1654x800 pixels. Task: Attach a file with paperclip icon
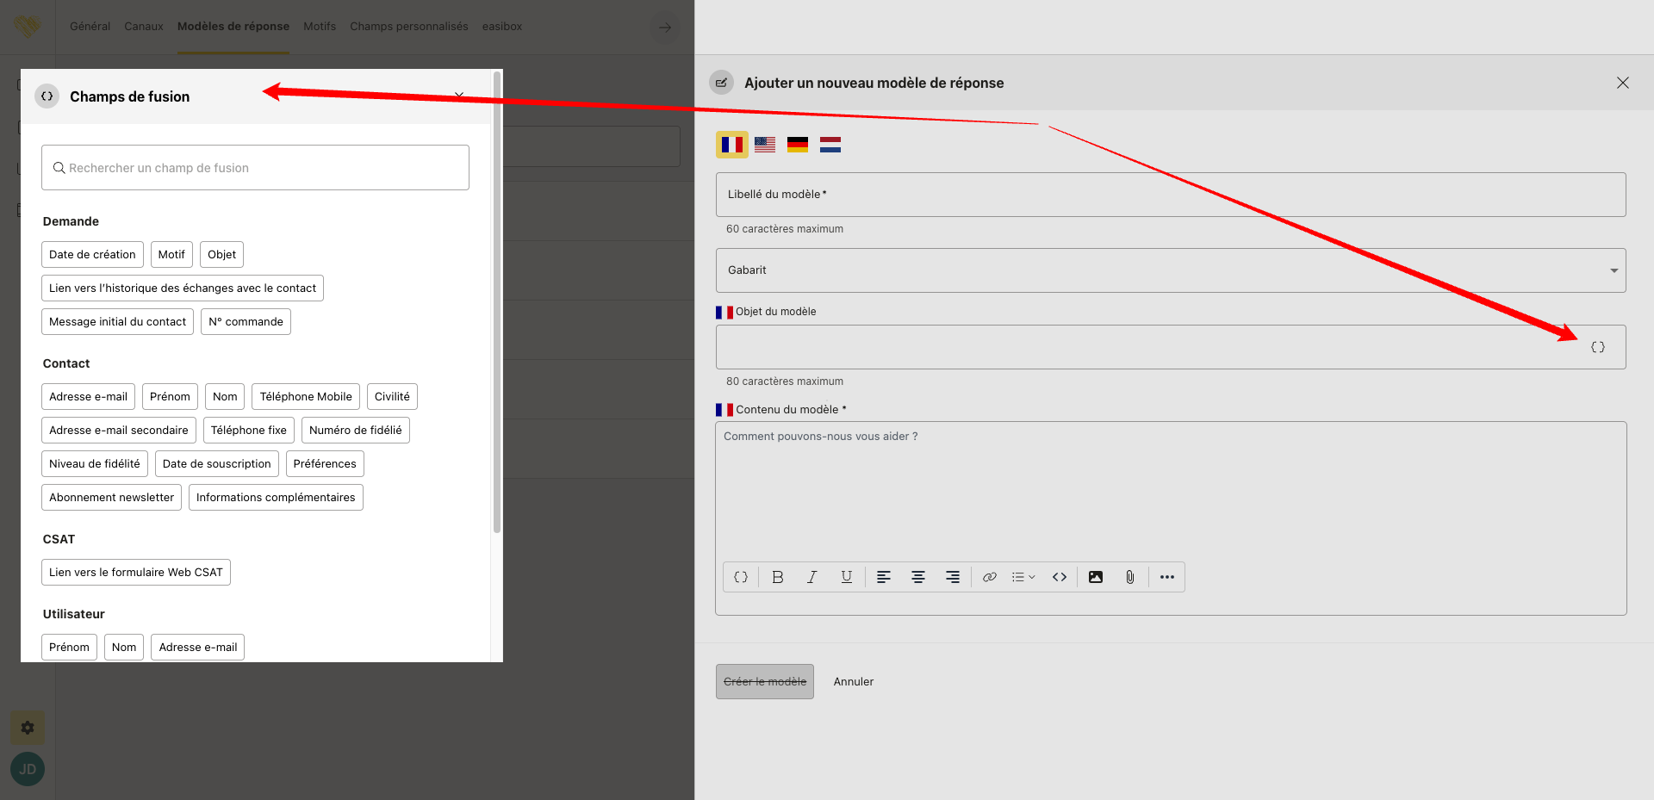pos(1130,577)
